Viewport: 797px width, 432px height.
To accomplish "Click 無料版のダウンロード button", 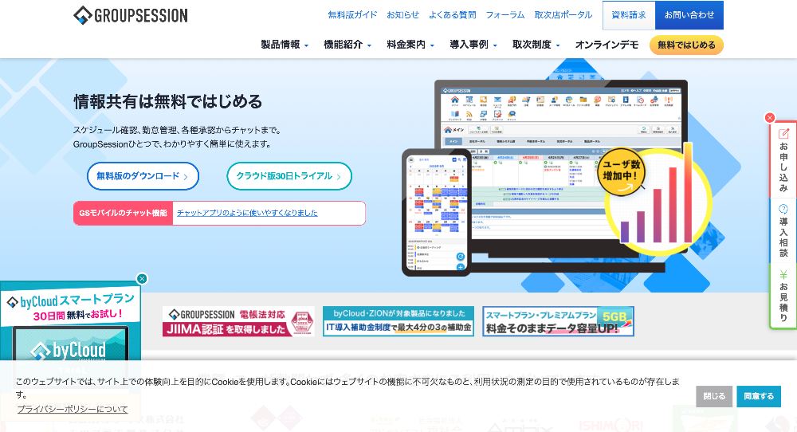I will click(143, 176).
